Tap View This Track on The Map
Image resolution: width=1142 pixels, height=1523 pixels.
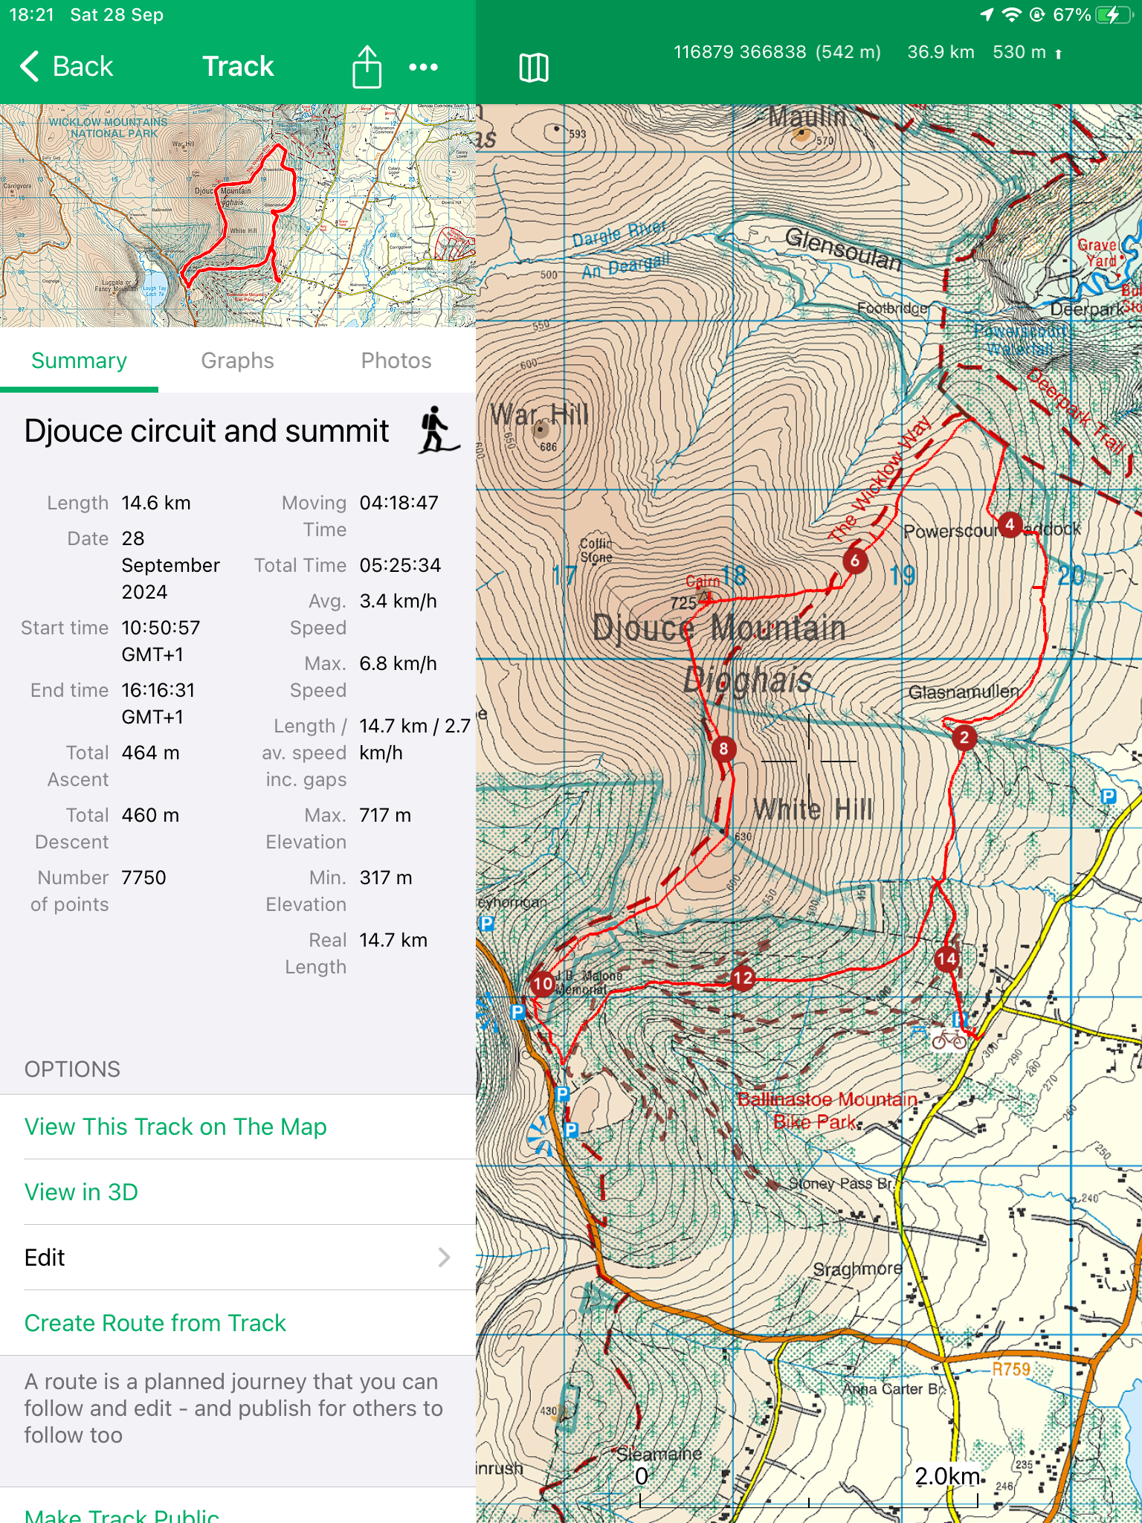[x=175, y=1127]
